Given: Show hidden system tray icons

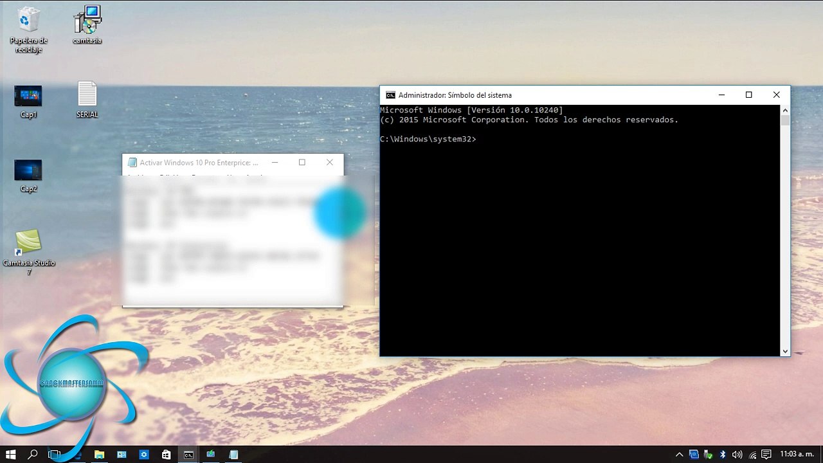Looking at the screenshot, I should tap(679, 455).
